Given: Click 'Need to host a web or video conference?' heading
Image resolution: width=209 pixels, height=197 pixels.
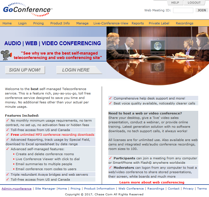Looking at the screenshot, I should pyautogui.click(x=145, y=113).
